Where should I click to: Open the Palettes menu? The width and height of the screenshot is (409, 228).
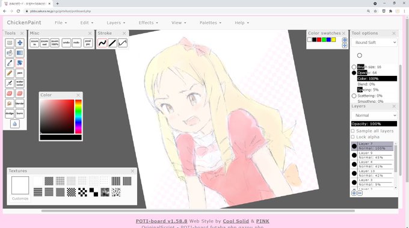211,23
